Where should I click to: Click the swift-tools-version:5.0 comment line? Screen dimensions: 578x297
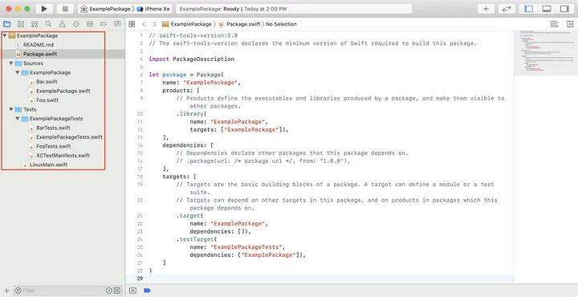click(x=193, y=36)
